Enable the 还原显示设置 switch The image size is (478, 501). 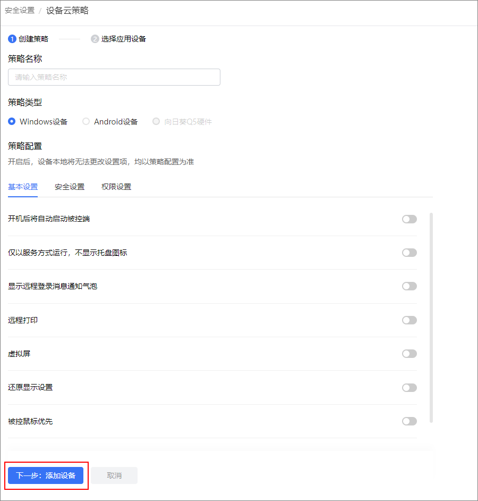(409, 388)
